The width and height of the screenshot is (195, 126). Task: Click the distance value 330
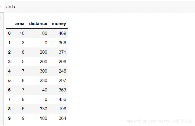(43, 109)
